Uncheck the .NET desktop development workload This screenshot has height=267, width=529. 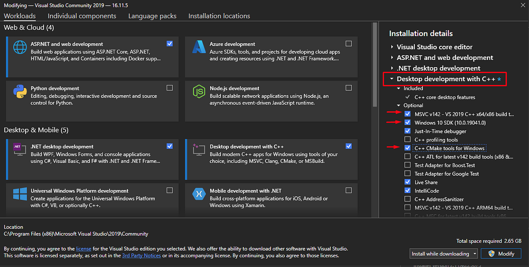click(170, 146)
